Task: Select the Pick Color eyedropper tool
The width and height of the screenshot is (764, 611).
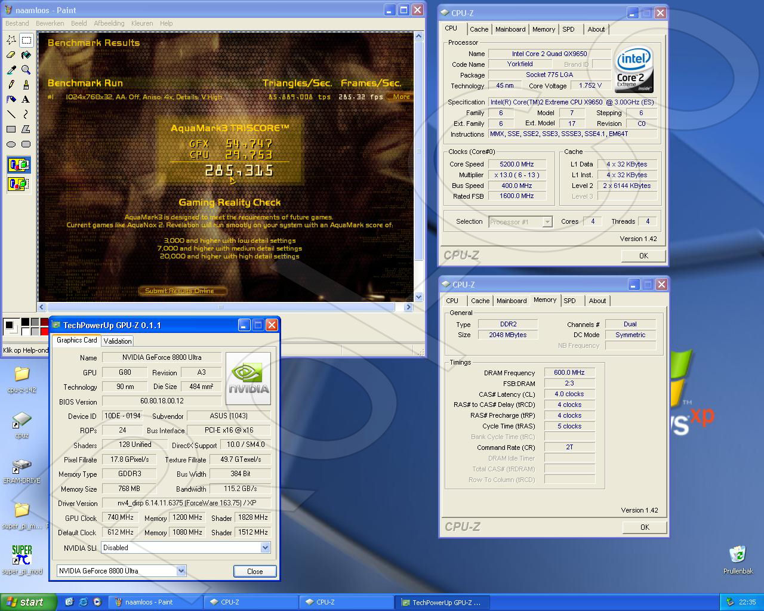Action: [x=11, y=70]
